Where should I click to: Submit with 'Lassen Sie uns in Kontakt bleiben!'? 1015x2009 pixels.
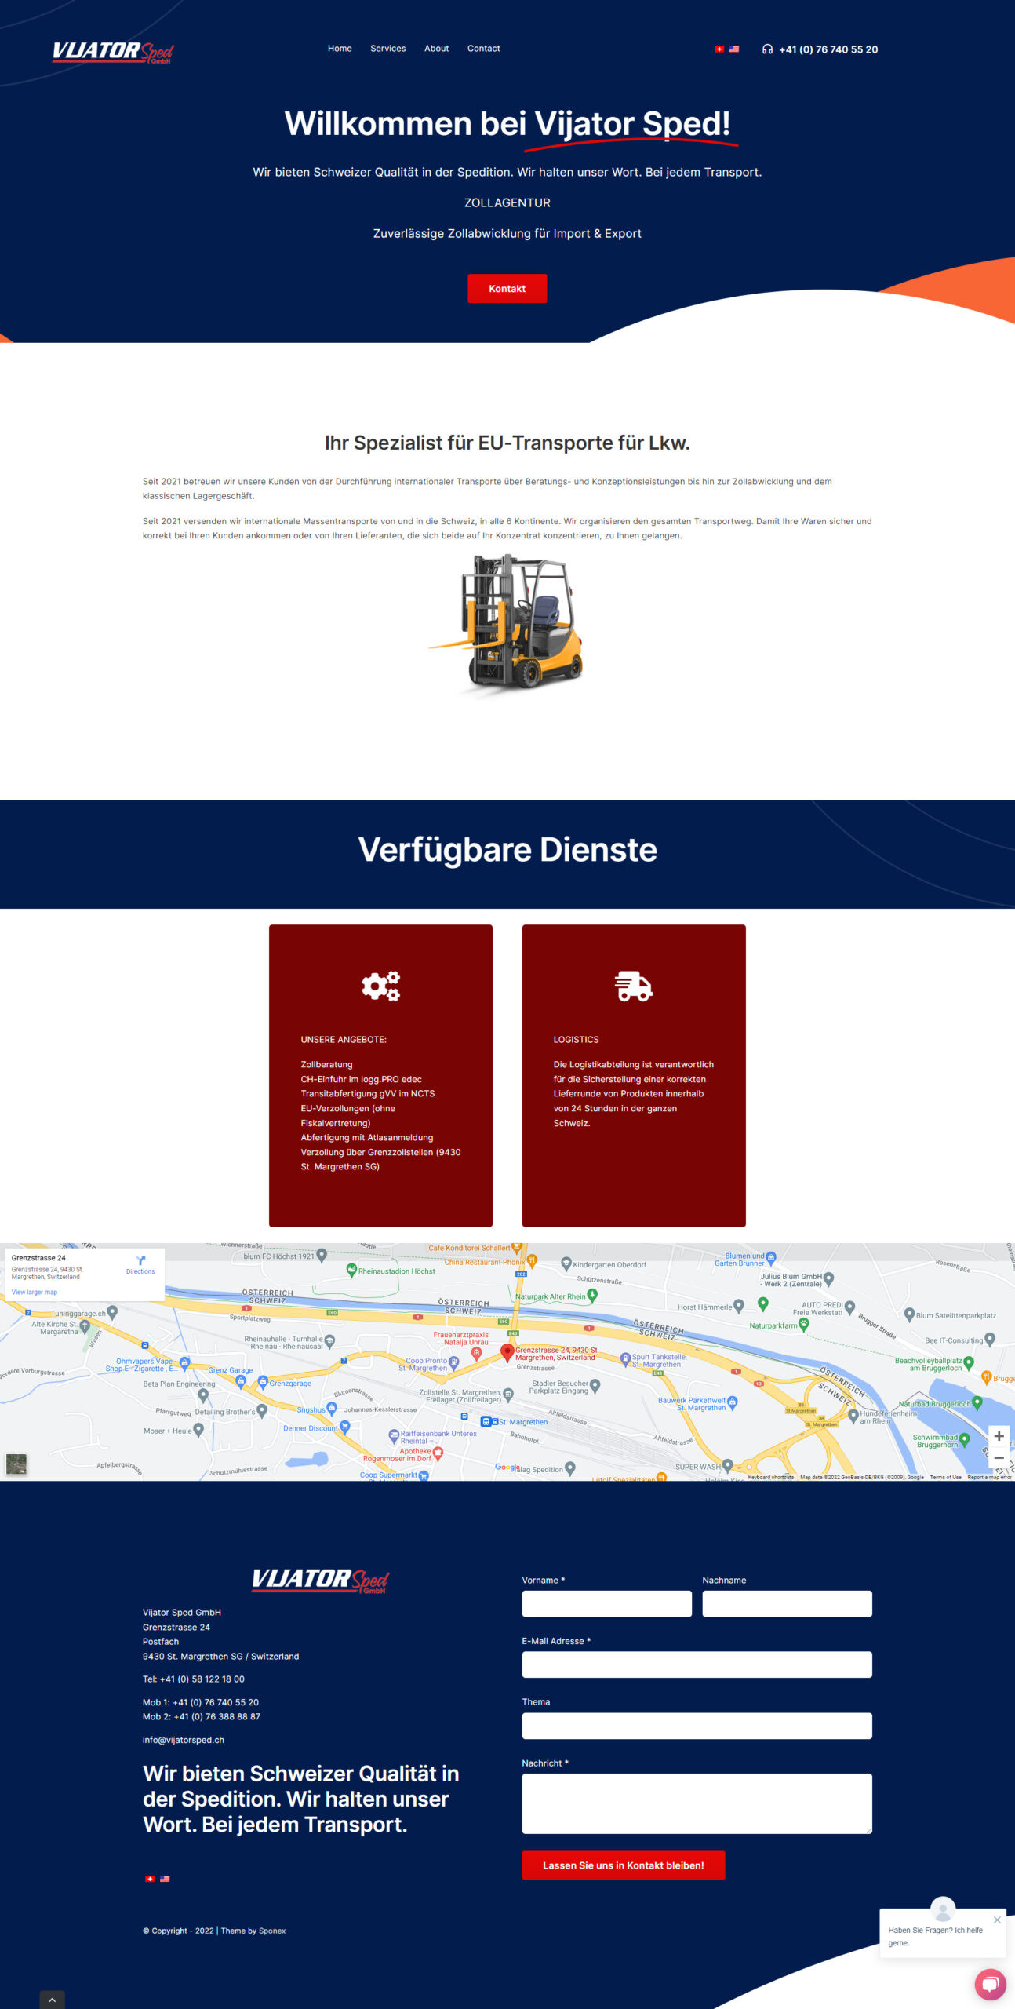(623, 1865)
